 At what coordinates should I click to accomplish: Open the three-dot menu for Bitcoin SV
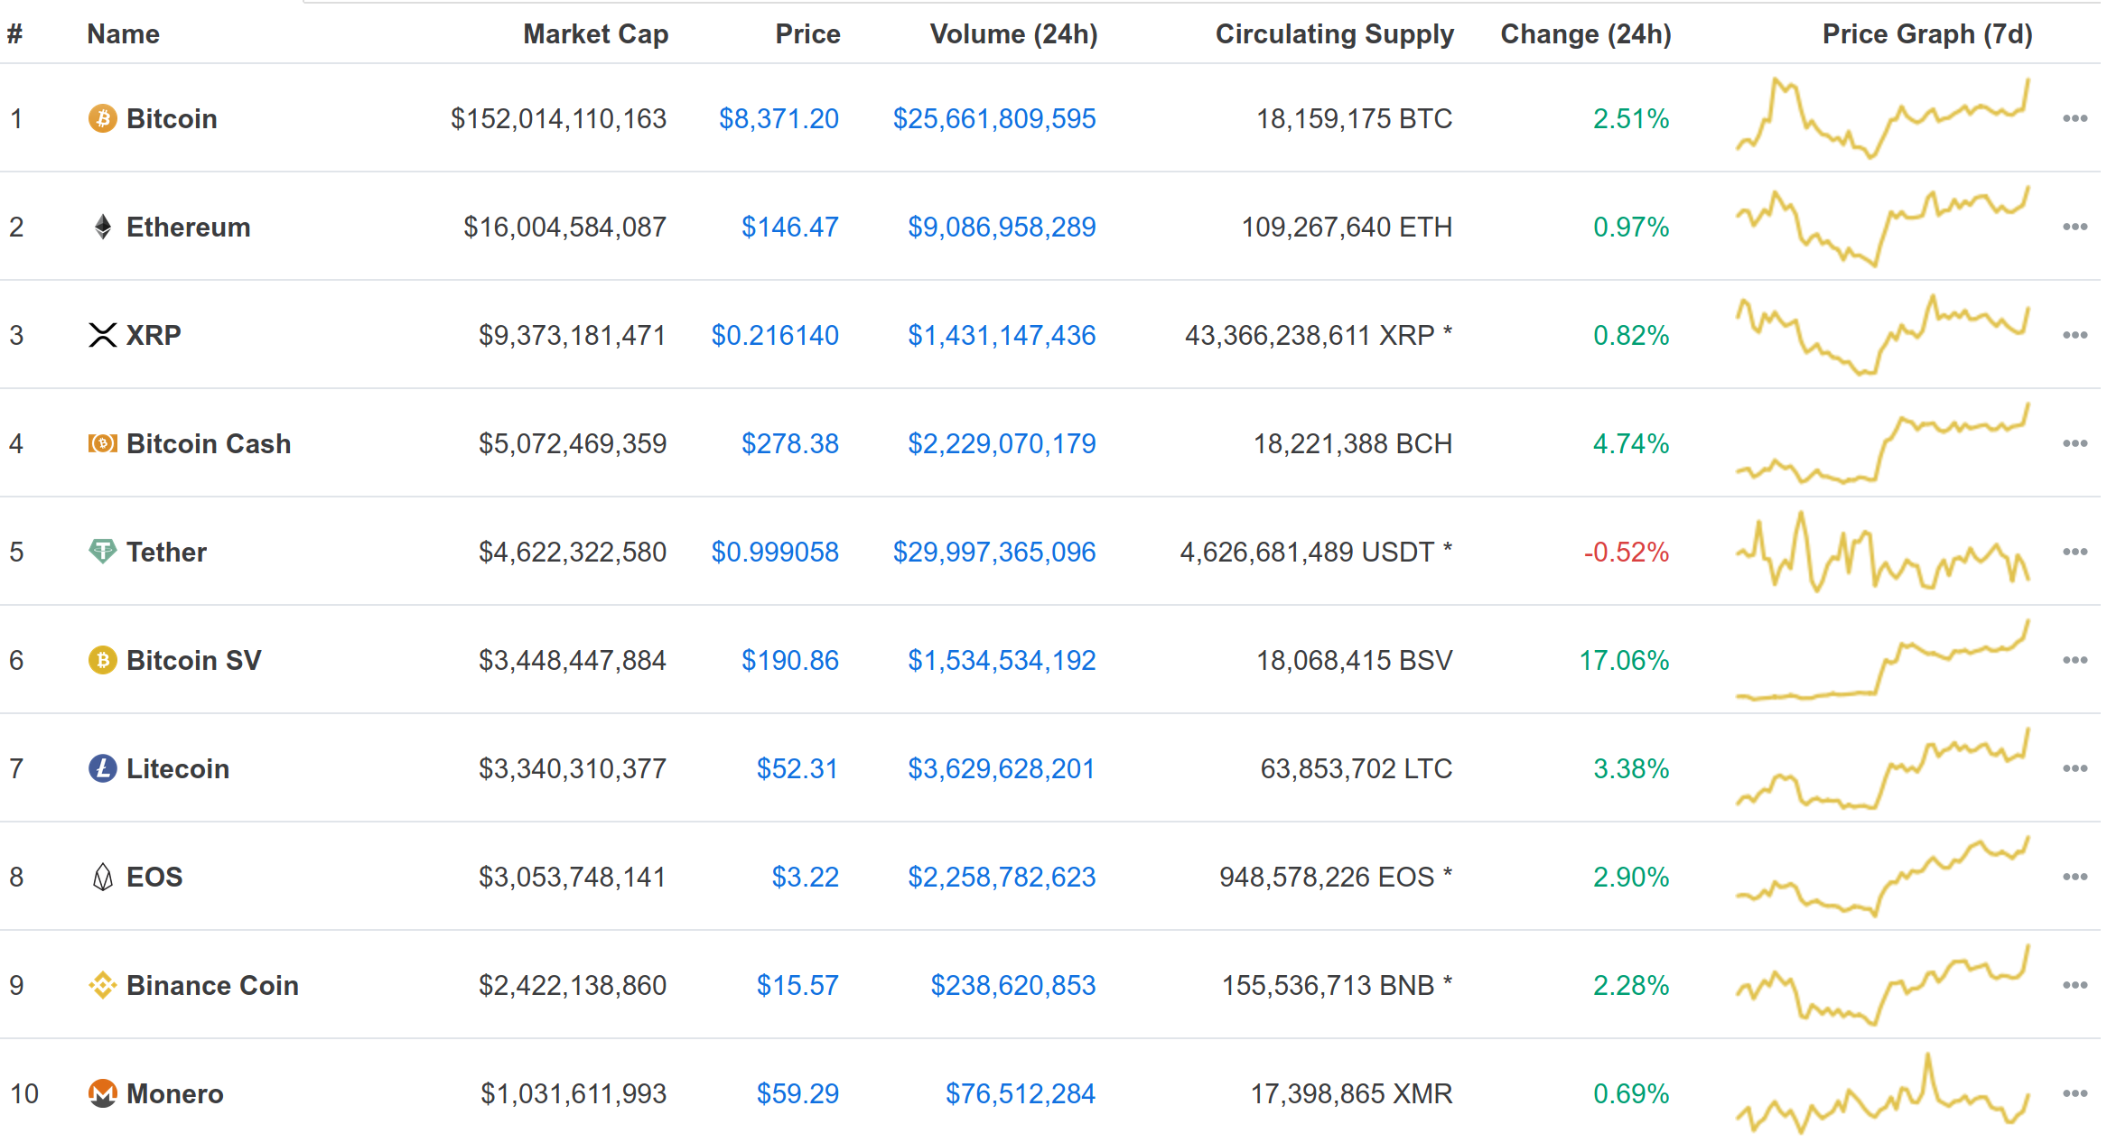coord(2075,660)
